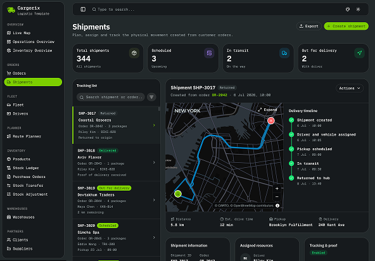Open Live Map in sidebar
Image resolution: width=375 pixels, height=261 pixels.
tap(33, 33)
